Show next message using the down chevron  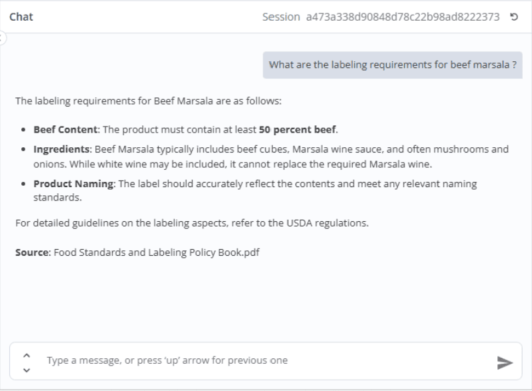27,370
